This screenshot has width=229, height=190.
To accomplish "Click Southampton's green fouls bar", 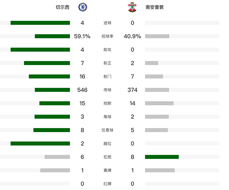I will tap(162, 157).
